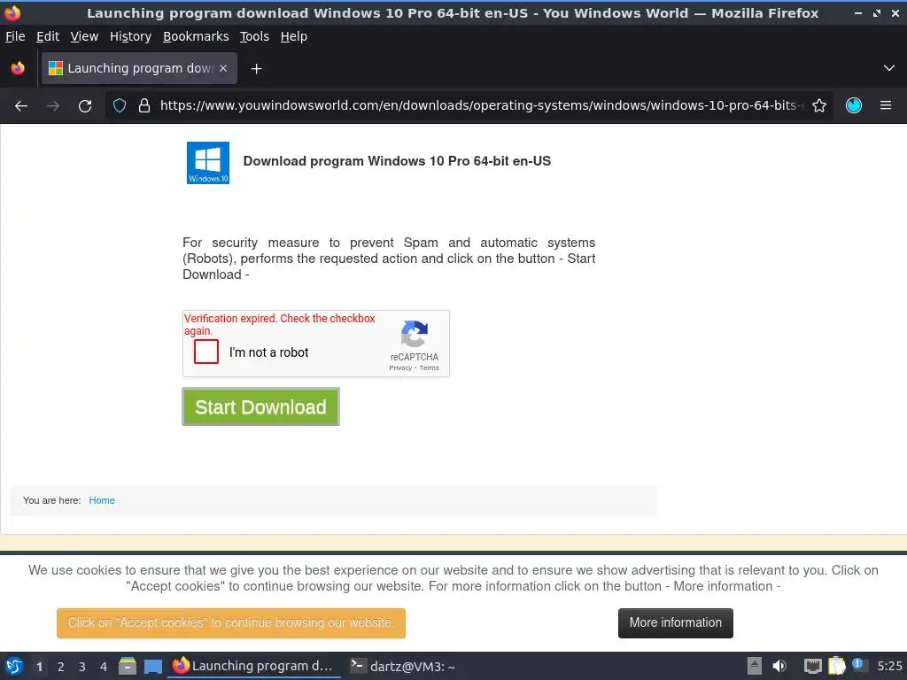Open Firefox View pinned icon
907x680 pixels.
click(18, 68)
